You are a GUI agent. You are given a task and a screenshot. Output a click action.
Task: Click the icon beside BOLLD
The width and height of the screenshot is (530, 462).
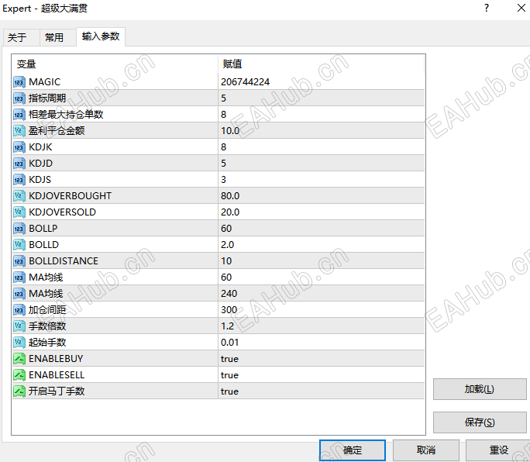click(19, 245)
